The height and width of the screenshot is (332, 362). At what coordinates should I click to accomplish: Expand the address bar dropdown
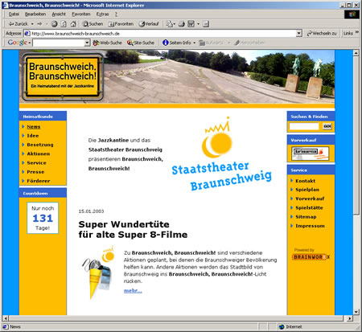[299, 34]
